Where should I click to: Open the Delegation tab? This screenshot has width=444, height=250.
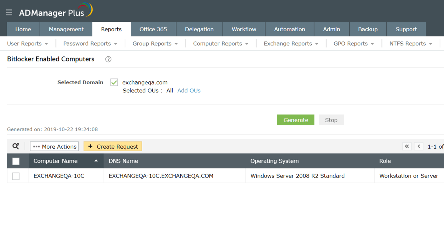click(199, 29)
